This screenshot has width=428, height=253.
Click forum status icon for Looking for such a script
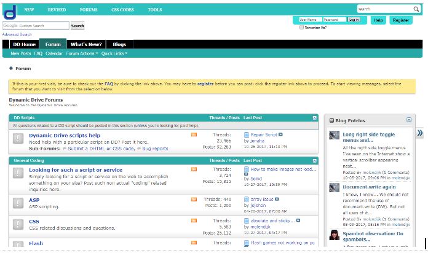pyautogui.click(x=18, y=173)
